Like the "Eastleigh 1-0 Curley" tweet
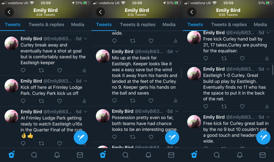 (242, 106)
